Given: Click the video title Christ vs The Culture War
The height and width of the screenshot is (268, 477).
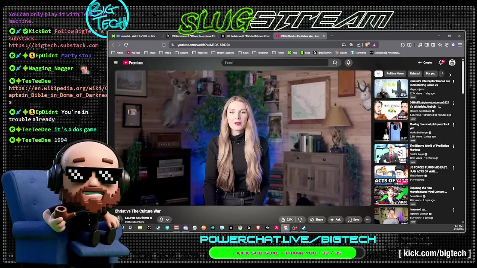Looking at the screenshot, I should pyautogui.click(x=138, y=211).
